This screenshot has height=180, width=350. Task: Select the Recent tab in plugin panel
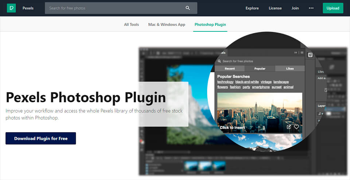pos(230,69)
